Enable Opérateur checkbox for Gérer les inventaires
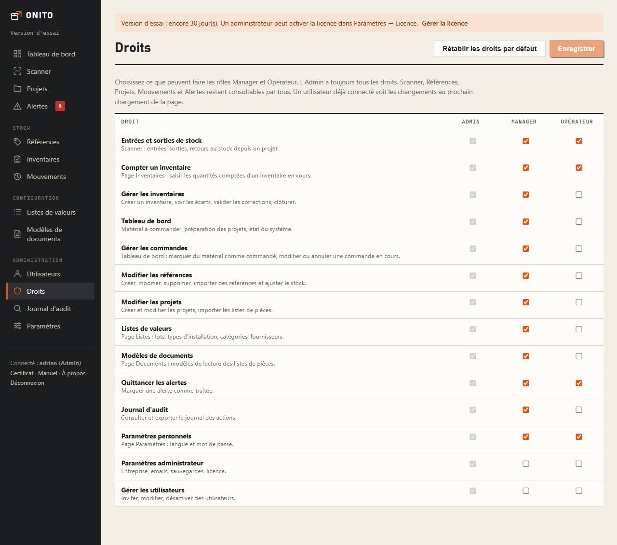 [579, 195]
